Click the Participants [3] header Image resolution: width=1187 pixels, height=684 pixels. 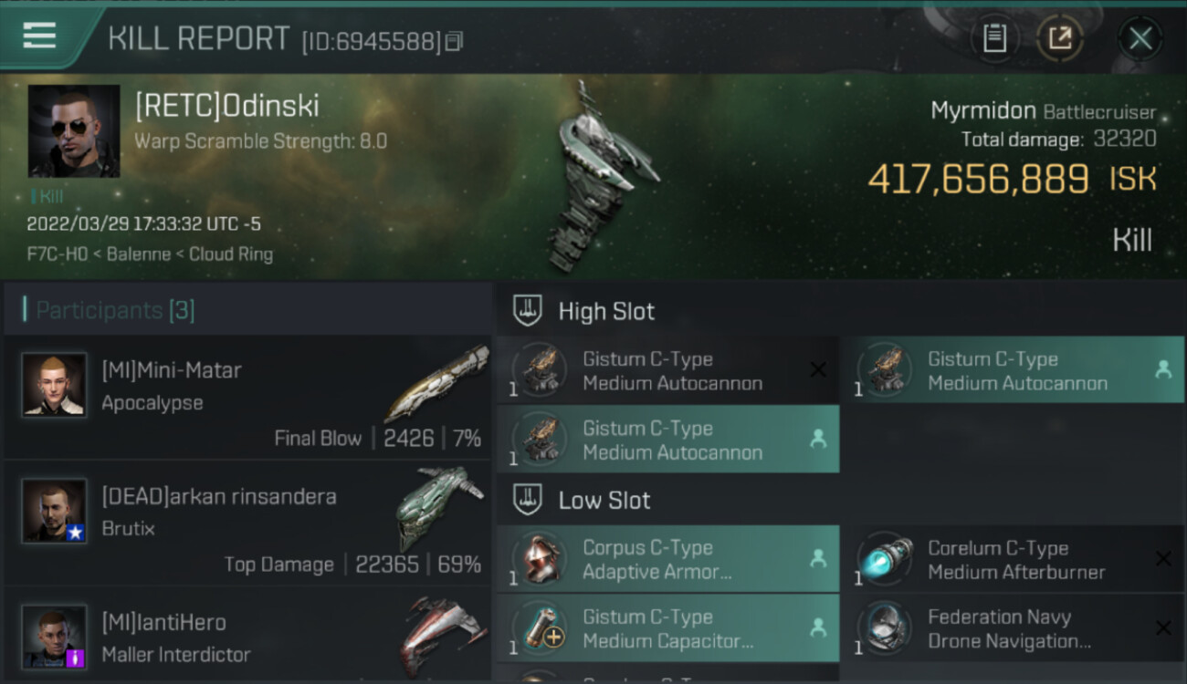(115, 310)
